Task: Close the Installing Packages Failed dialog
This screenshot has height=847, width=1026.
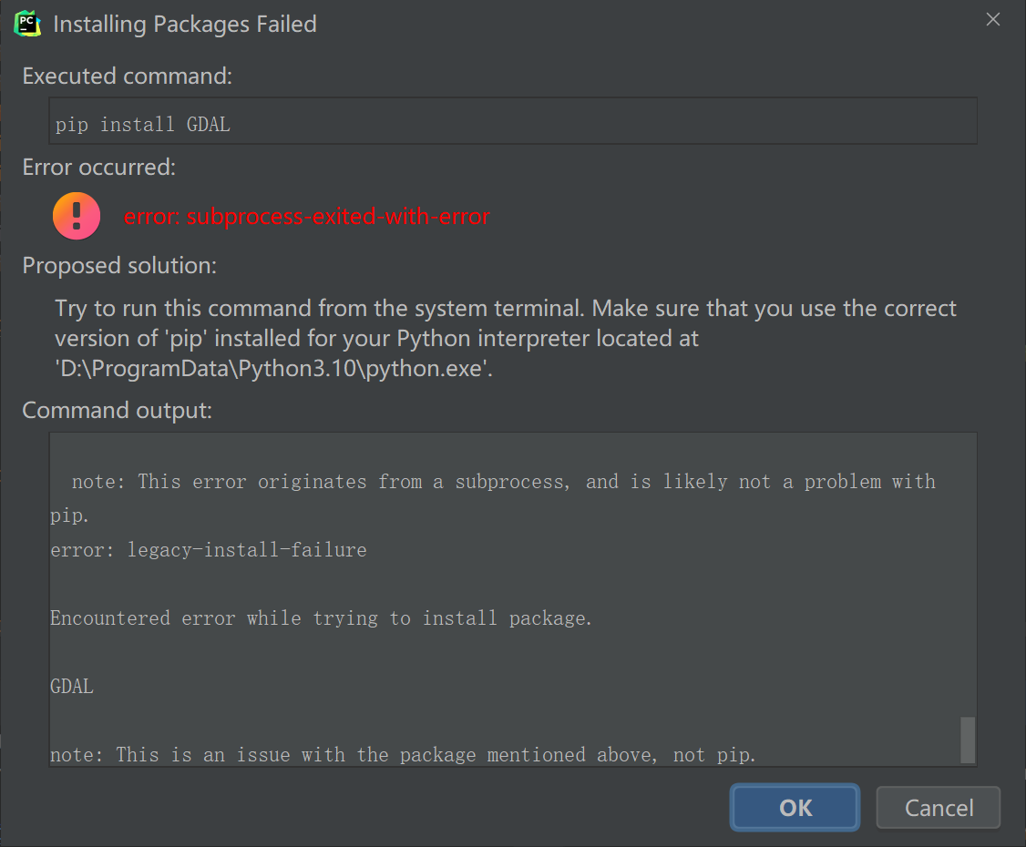Action: click(x=993, y=20)
